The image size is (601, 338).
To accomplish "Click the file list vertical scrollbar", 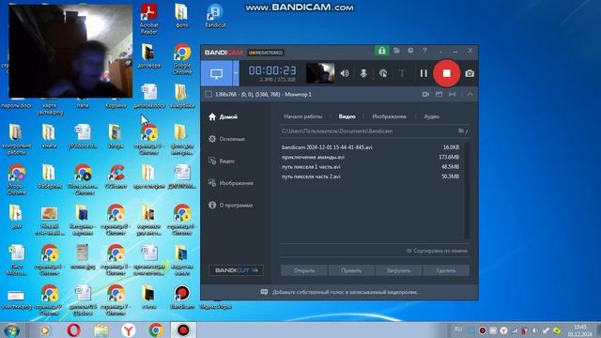I will pyautogui.click(x=467, y=191).
